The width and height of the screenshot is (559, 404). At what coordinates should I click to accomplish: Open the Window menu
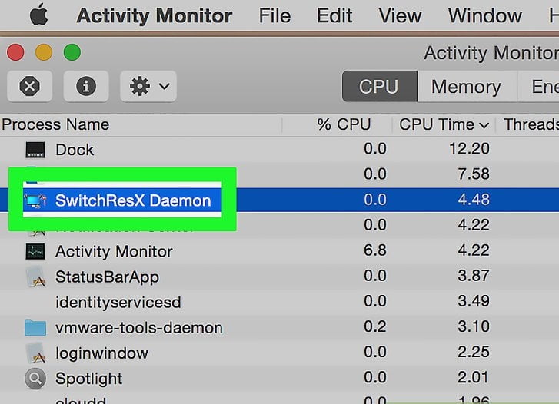coord(485,15)
